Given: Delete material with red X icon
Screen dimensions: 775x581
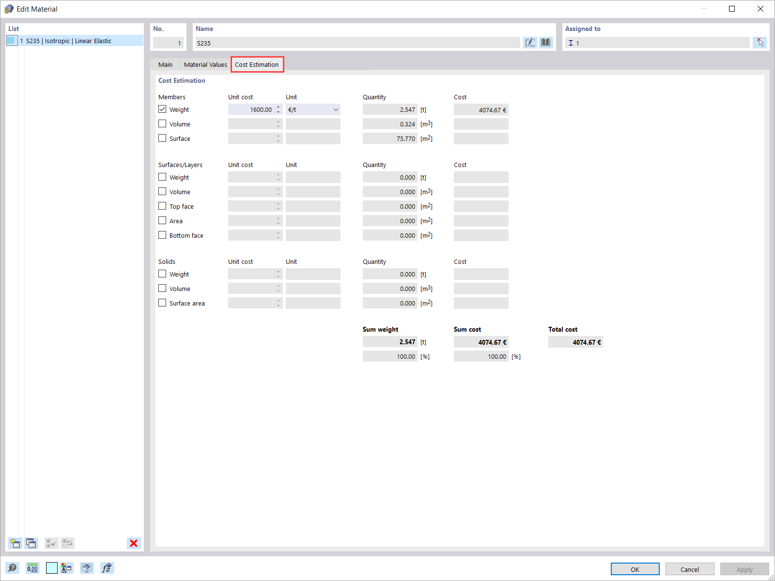Looking at the screenshot, I should point(134,543).
